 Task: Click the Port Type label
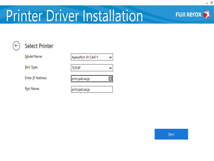pyautogui.click(x=31, y=67)
